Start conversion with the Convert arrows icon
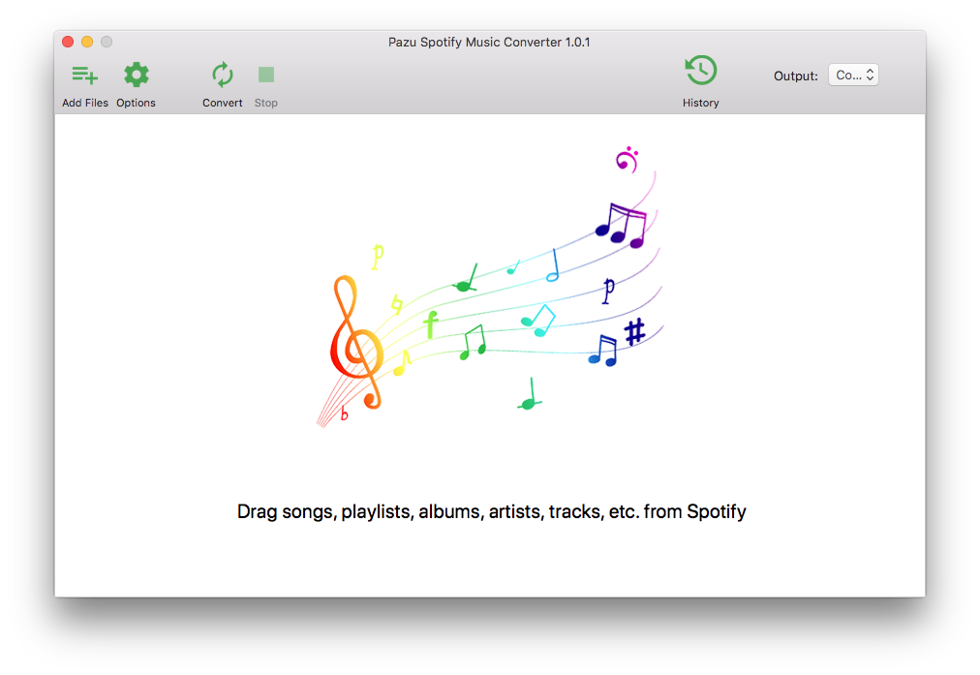The height and width of the screenshot is (675, 980). [x=222, y=76]
